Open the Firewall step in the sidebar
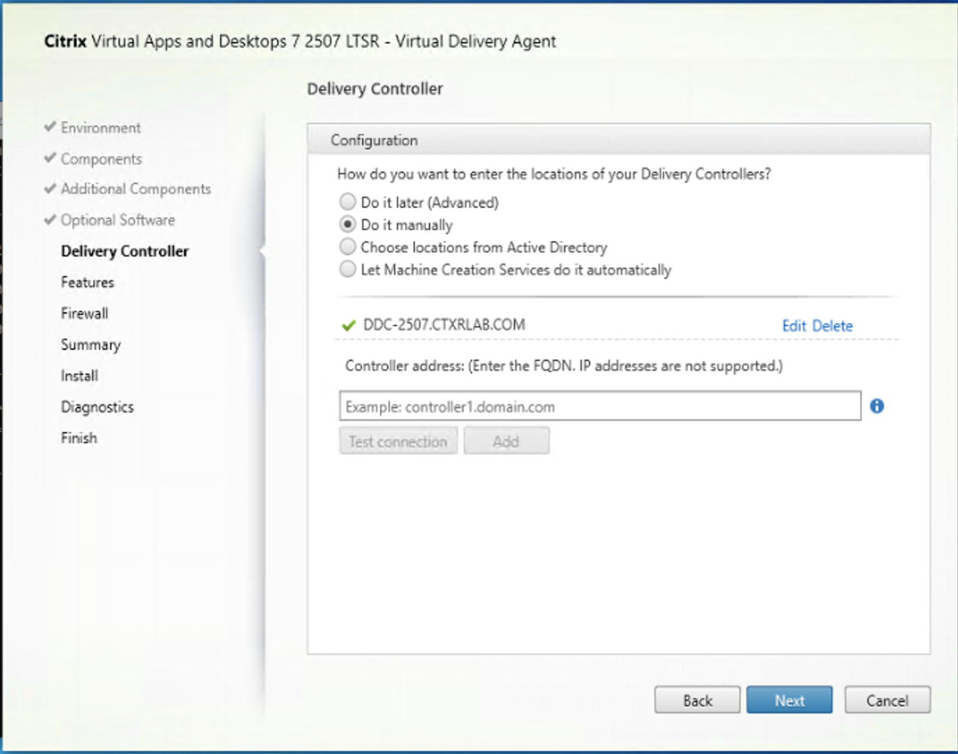Screen dimensions: 958x754 click(84, 313)
